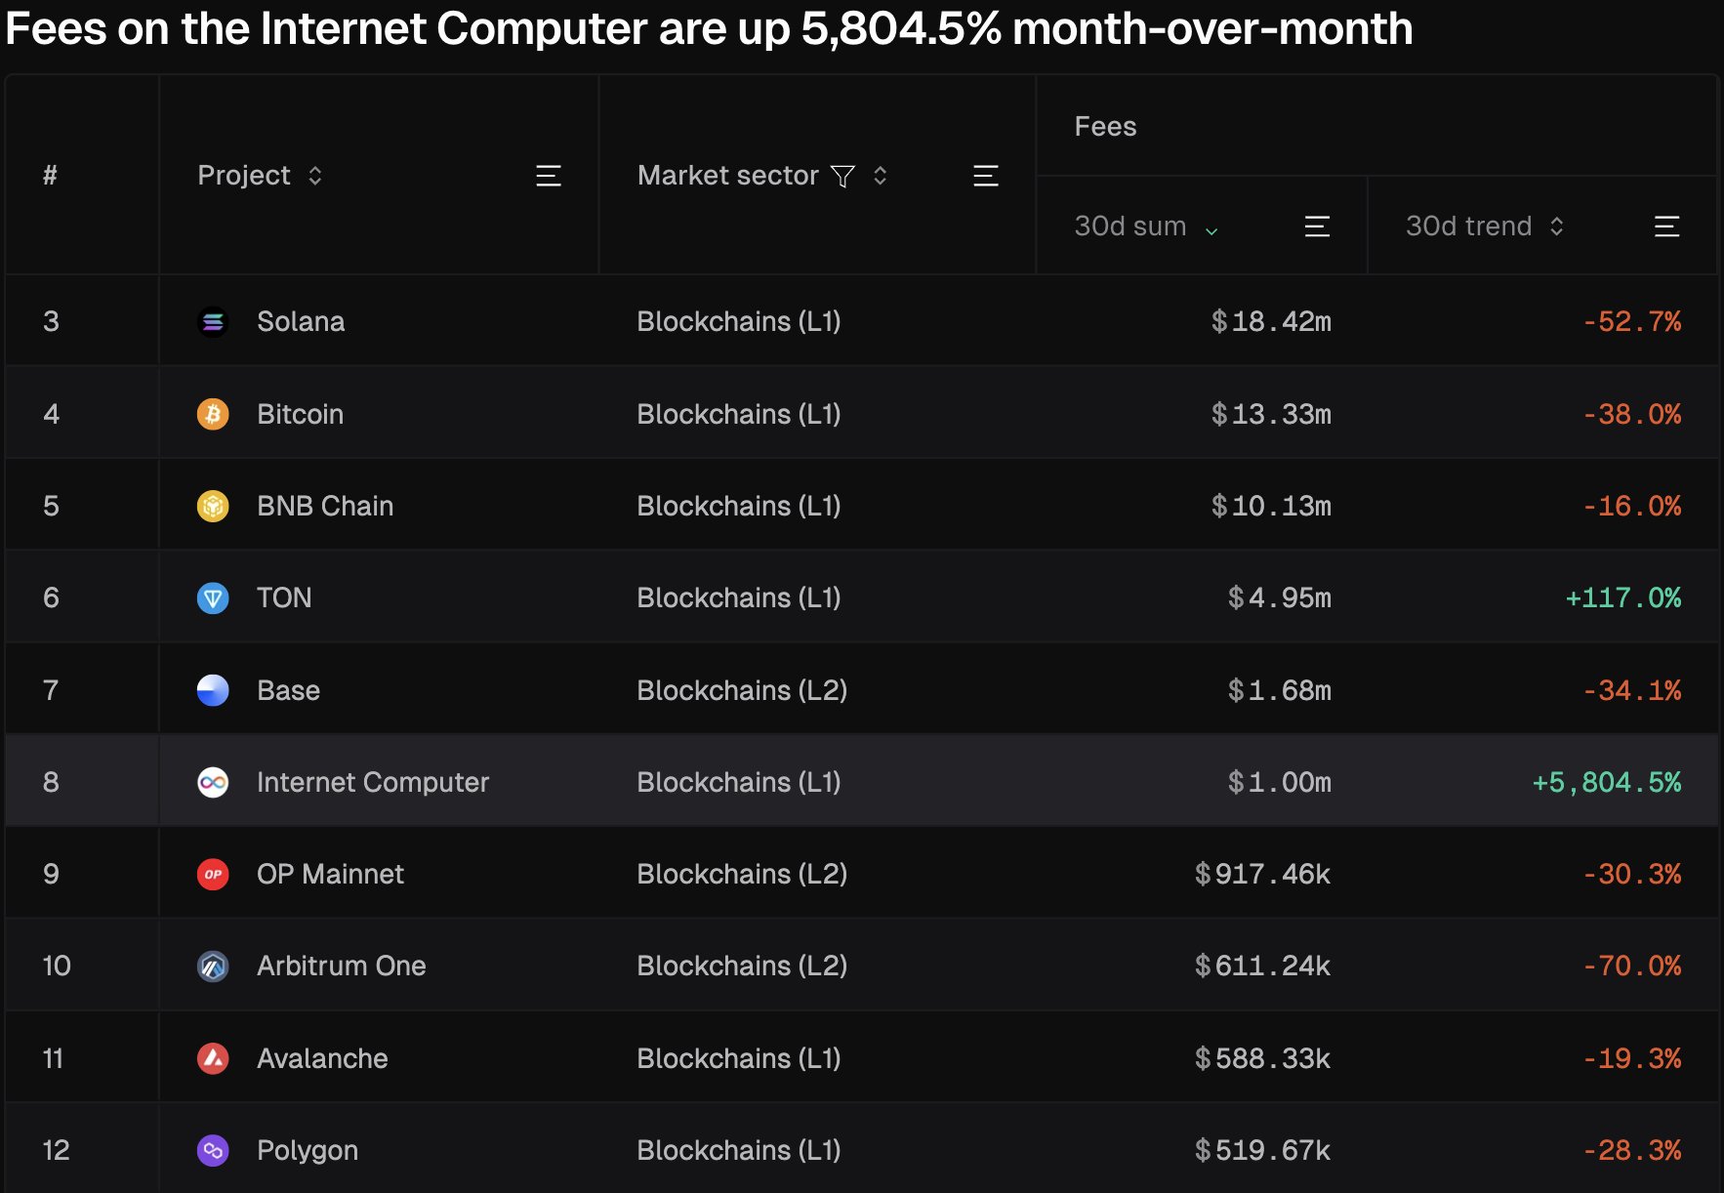Click the Internet Computer infinity icon
This screenshot has width=1724, height=1193.
click(213, 782)
